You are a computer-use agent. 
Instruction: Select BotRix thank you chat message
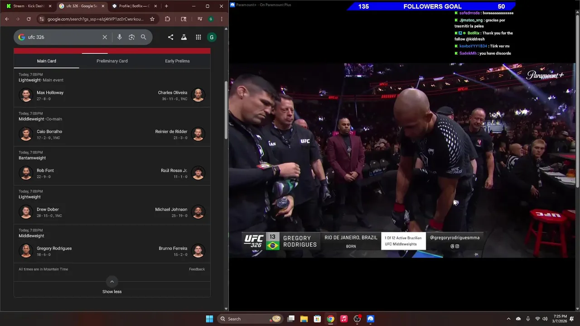pos(484,36)
